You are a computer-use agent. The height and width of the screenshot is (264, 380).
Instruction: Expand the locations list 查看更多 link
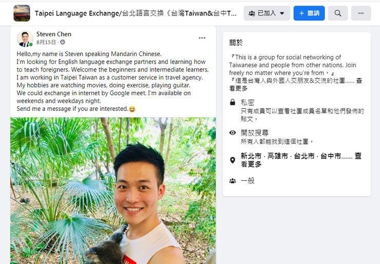point(301,160)
